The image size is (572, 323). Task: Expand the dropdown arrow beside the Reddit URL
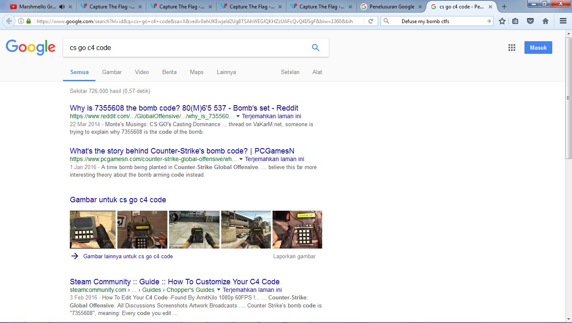238,116
